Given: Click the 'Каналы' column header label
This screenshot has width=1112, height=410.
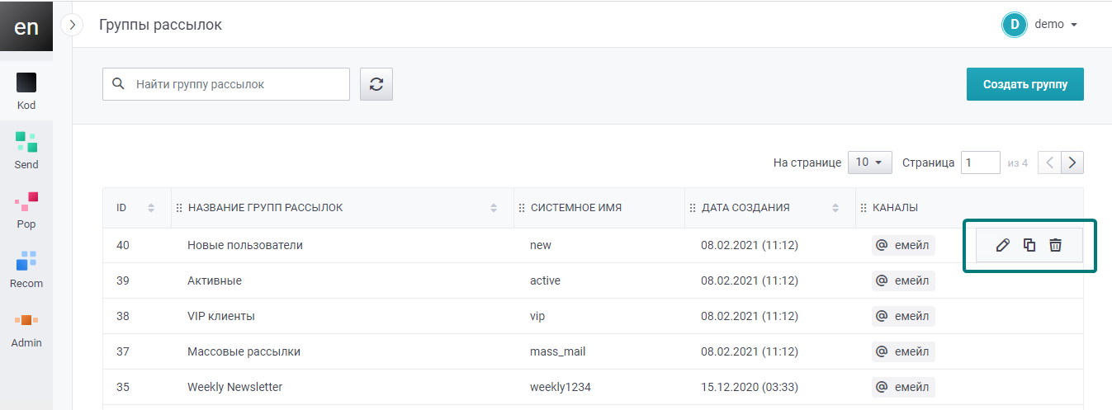Looking at the screenshot, I should 895,208.
